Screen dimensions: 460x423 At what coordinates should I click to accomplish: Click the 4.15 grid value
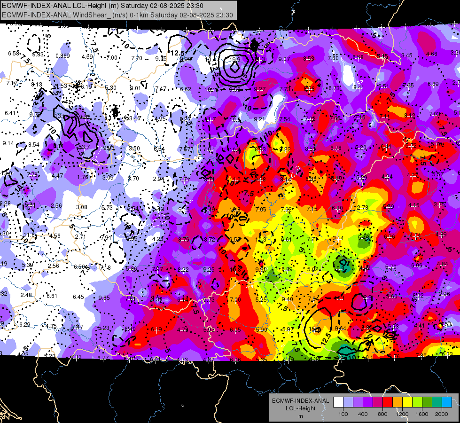pyautogui.click(x=413, y=205)
